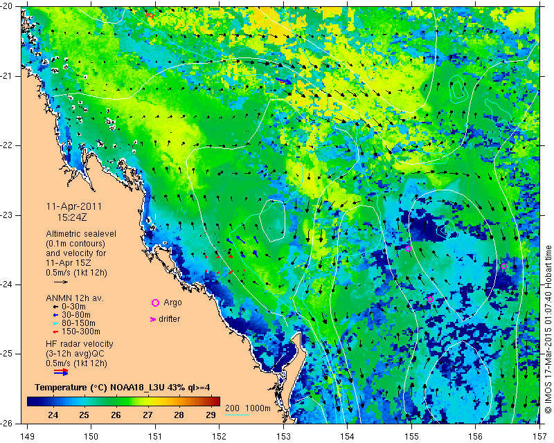The height and width of the screenshot is (443, 554).
Task: Click the 153 longitude axis label
Action: point(283,436)
